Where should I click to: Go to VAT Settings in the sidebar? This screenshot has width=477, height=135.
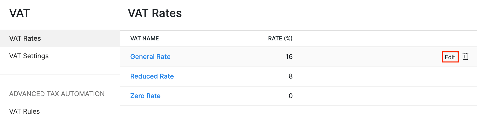tap(29, 56)
